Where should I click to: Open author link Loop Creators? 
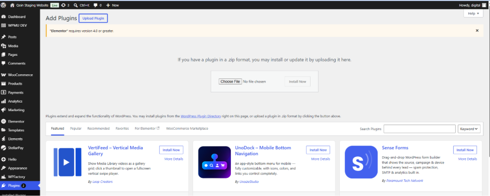pyautogui.click(x=102, y=181)
